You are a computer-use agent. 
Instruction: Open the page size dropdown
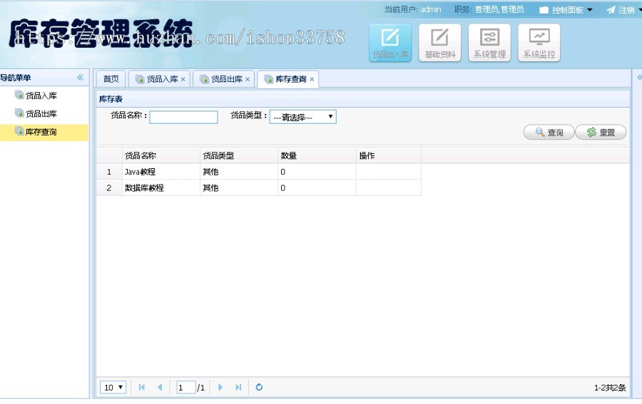click(113, 387)
